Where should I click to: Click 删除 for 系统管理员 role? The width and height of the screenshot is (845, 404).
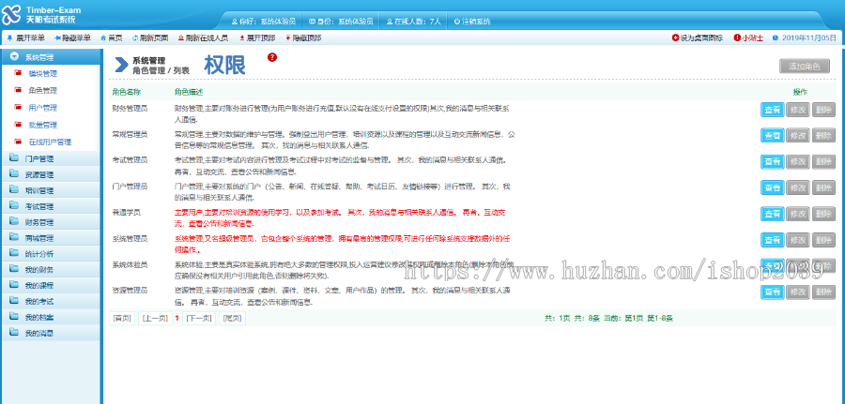click(x=823, y=240)
